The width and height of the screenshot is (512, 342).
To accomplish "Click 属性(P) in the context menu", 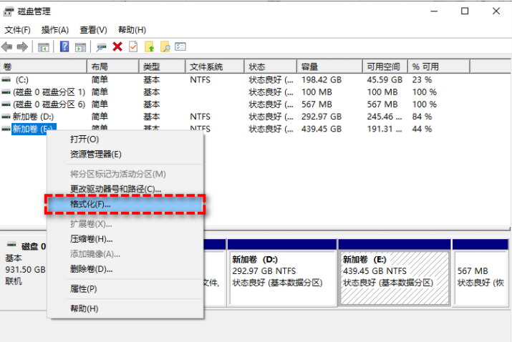I will (x=83, y=289).
